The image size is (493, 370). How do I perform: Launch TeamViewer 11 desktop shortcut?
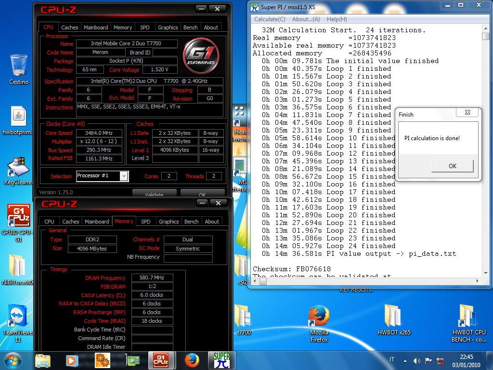(x=17, y=323)
